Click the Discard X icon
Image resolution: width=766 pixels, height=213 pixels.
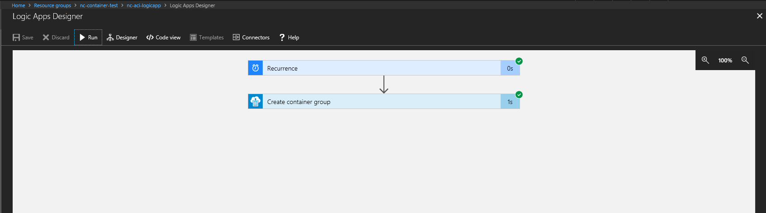(x=46, y=38)
